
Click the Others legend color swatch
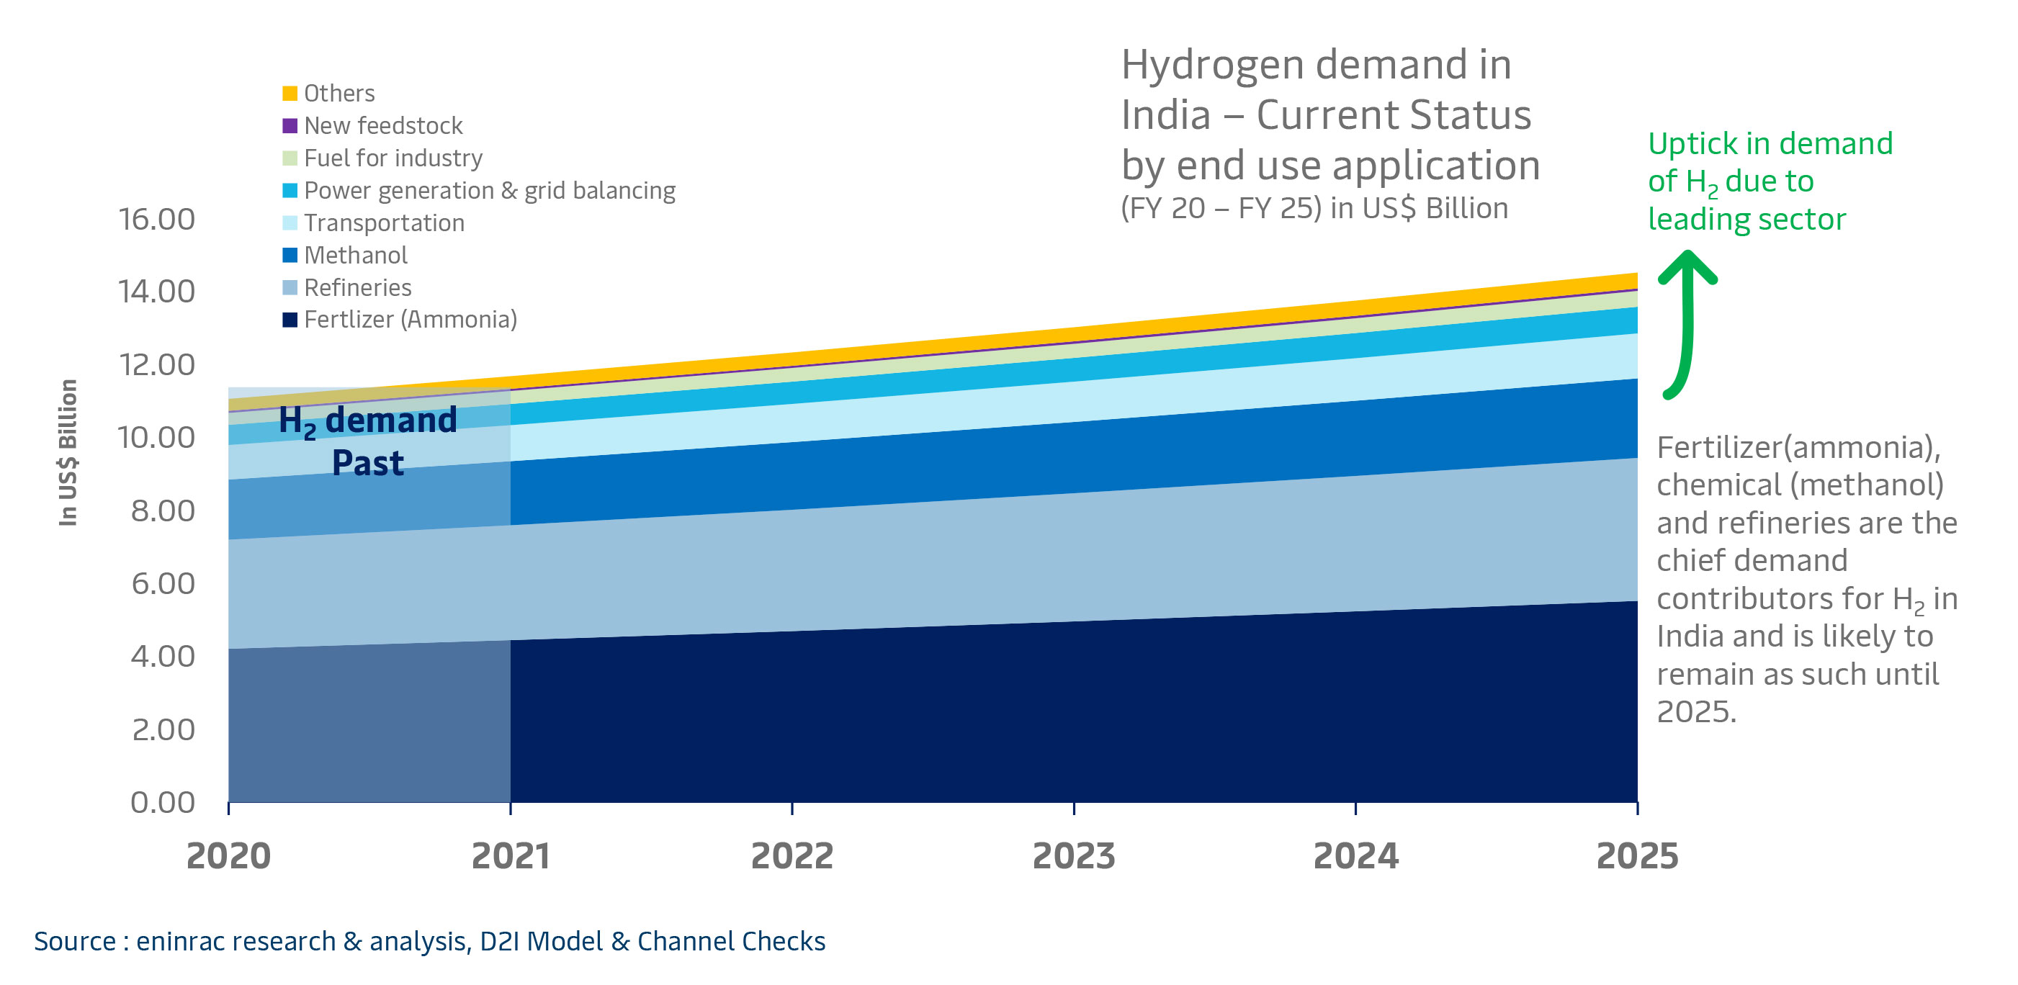290,93
